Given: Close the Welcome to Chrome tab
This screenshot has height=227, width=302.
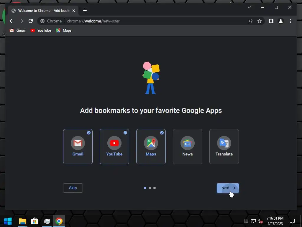Looking at the screenshot, I should click(73, 11).
